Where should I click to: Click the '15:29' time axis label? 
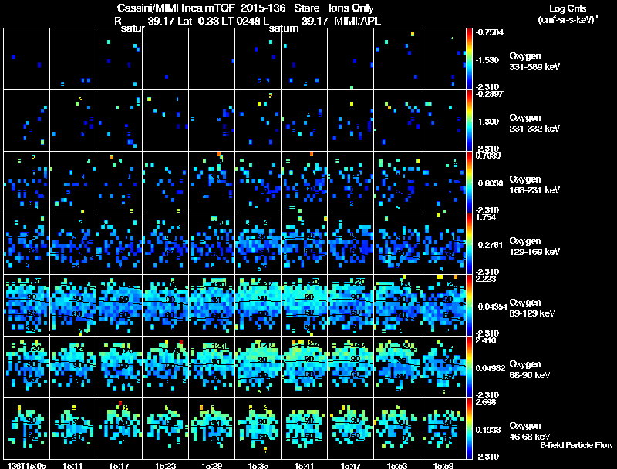211,465
